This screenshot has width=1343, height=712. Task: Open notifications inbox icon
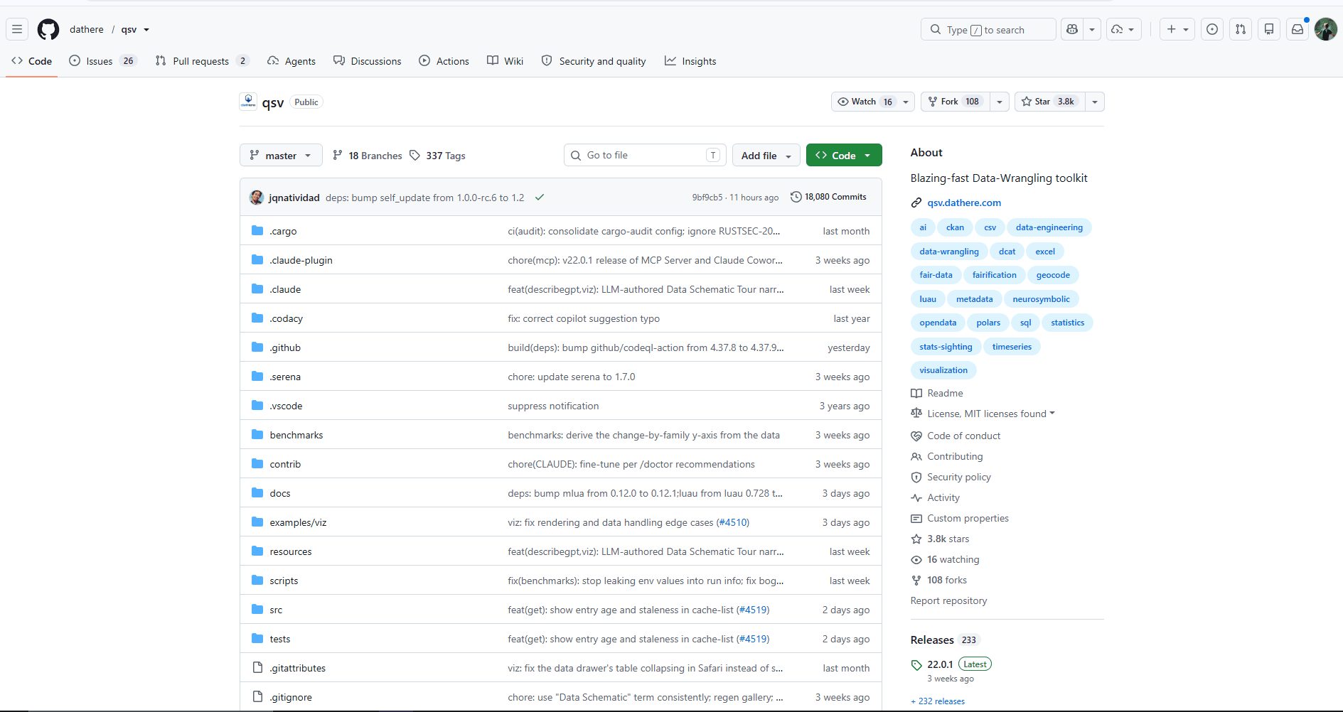tap(1297, 29)
